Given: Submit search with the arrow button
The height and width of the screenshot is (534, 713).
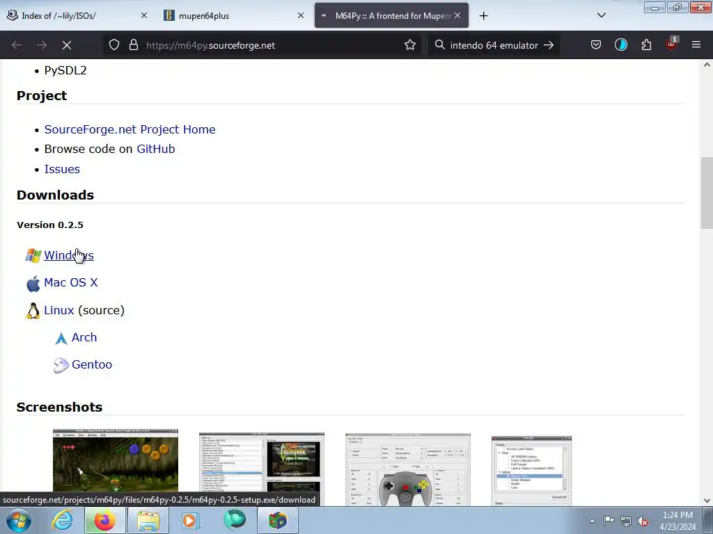Looking at the screenshot, I should 549,45.
